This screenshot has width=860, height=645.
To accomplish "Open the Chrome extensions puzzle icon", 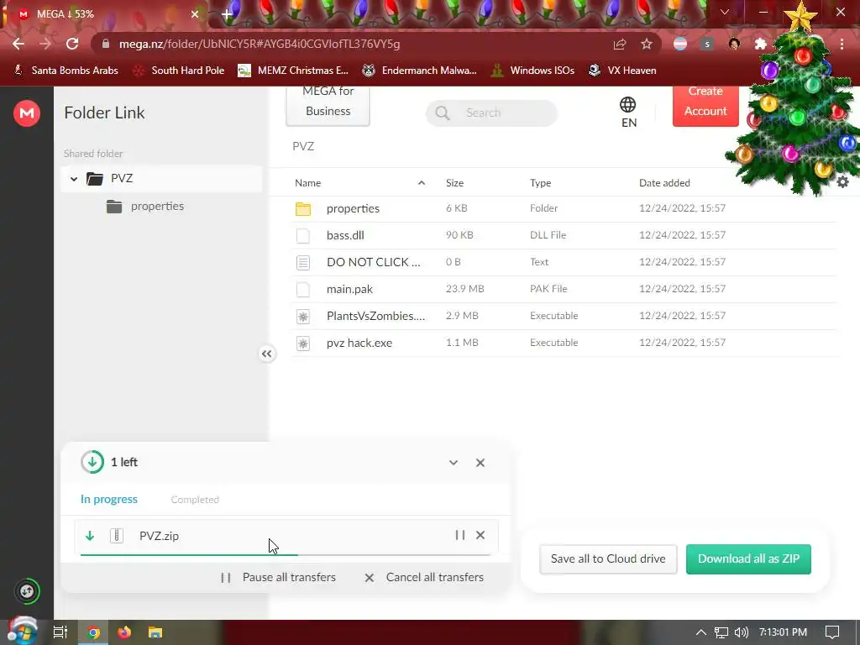I will 761,44.
